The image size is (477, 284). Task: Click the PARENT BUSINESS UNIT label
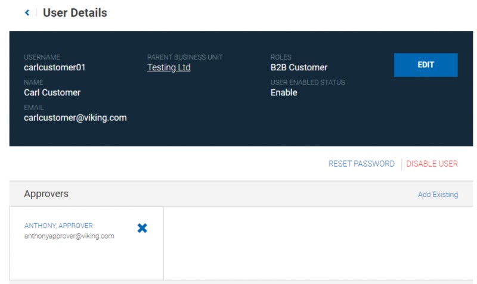[184, 57]
